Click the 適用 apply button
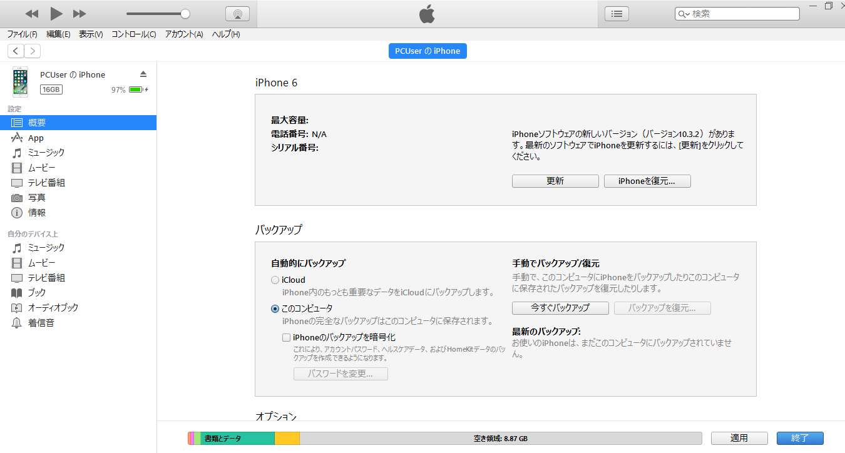Image resolution: width=845 pixels, height=453 pixels. click(739, 439)
